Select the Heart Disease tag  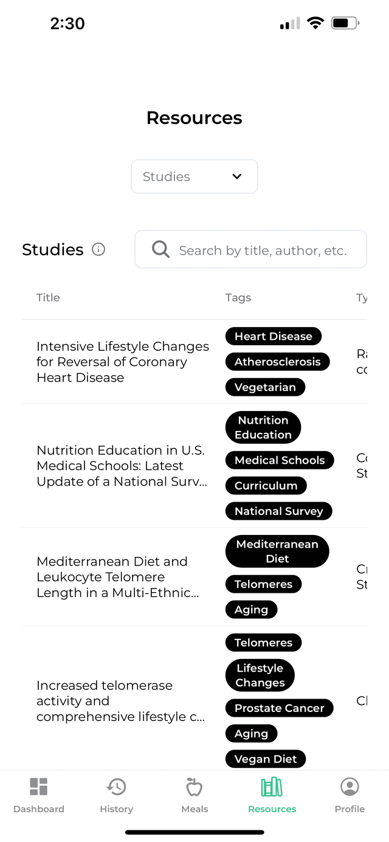(x=274, y=336)
